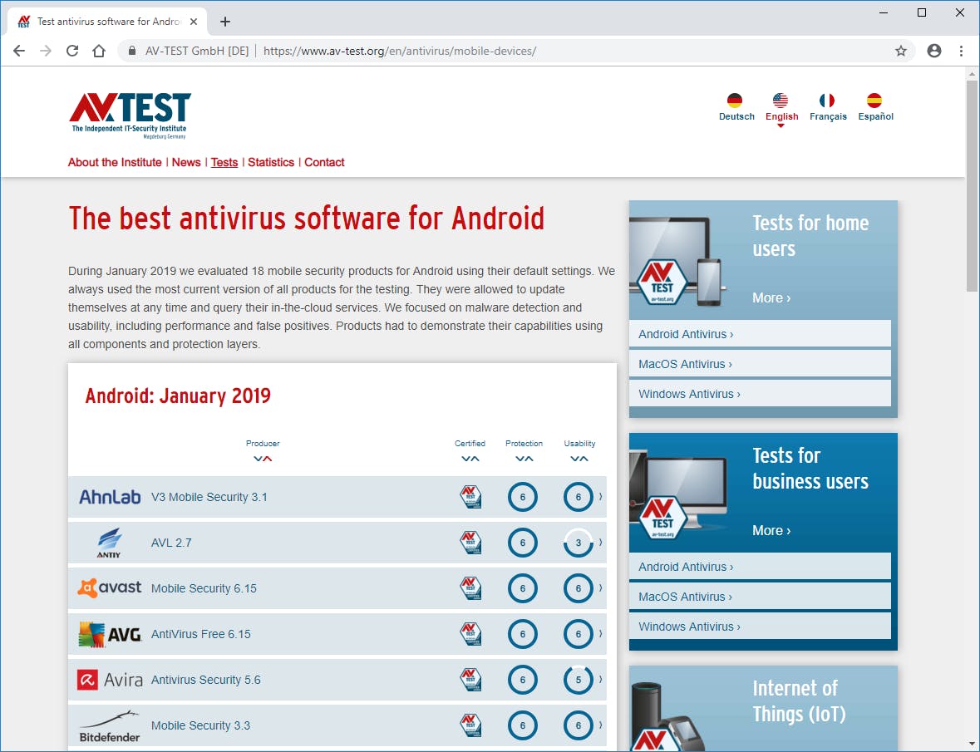The height and width of the screenshot is (752, 980).
Task: Close the Test antivirus software tab
Action: coord(194,22)
